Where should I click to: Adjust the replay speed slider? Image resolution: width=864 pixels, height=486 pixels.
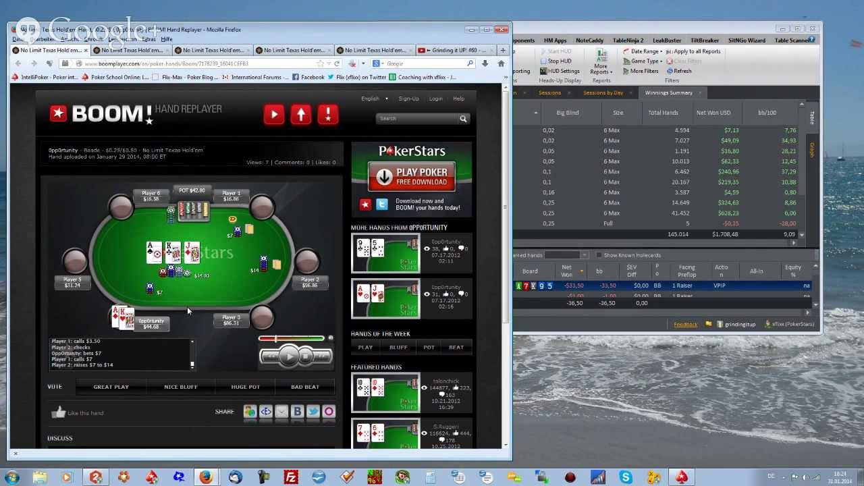(x=292, y=338)
